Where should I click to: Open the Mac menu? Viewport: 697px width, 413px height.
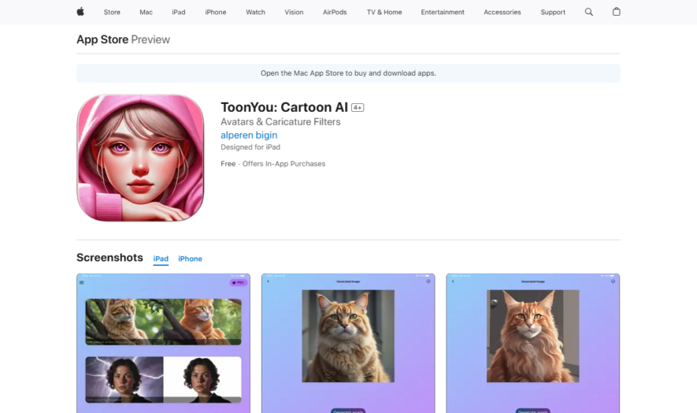(x=146, y=12)
